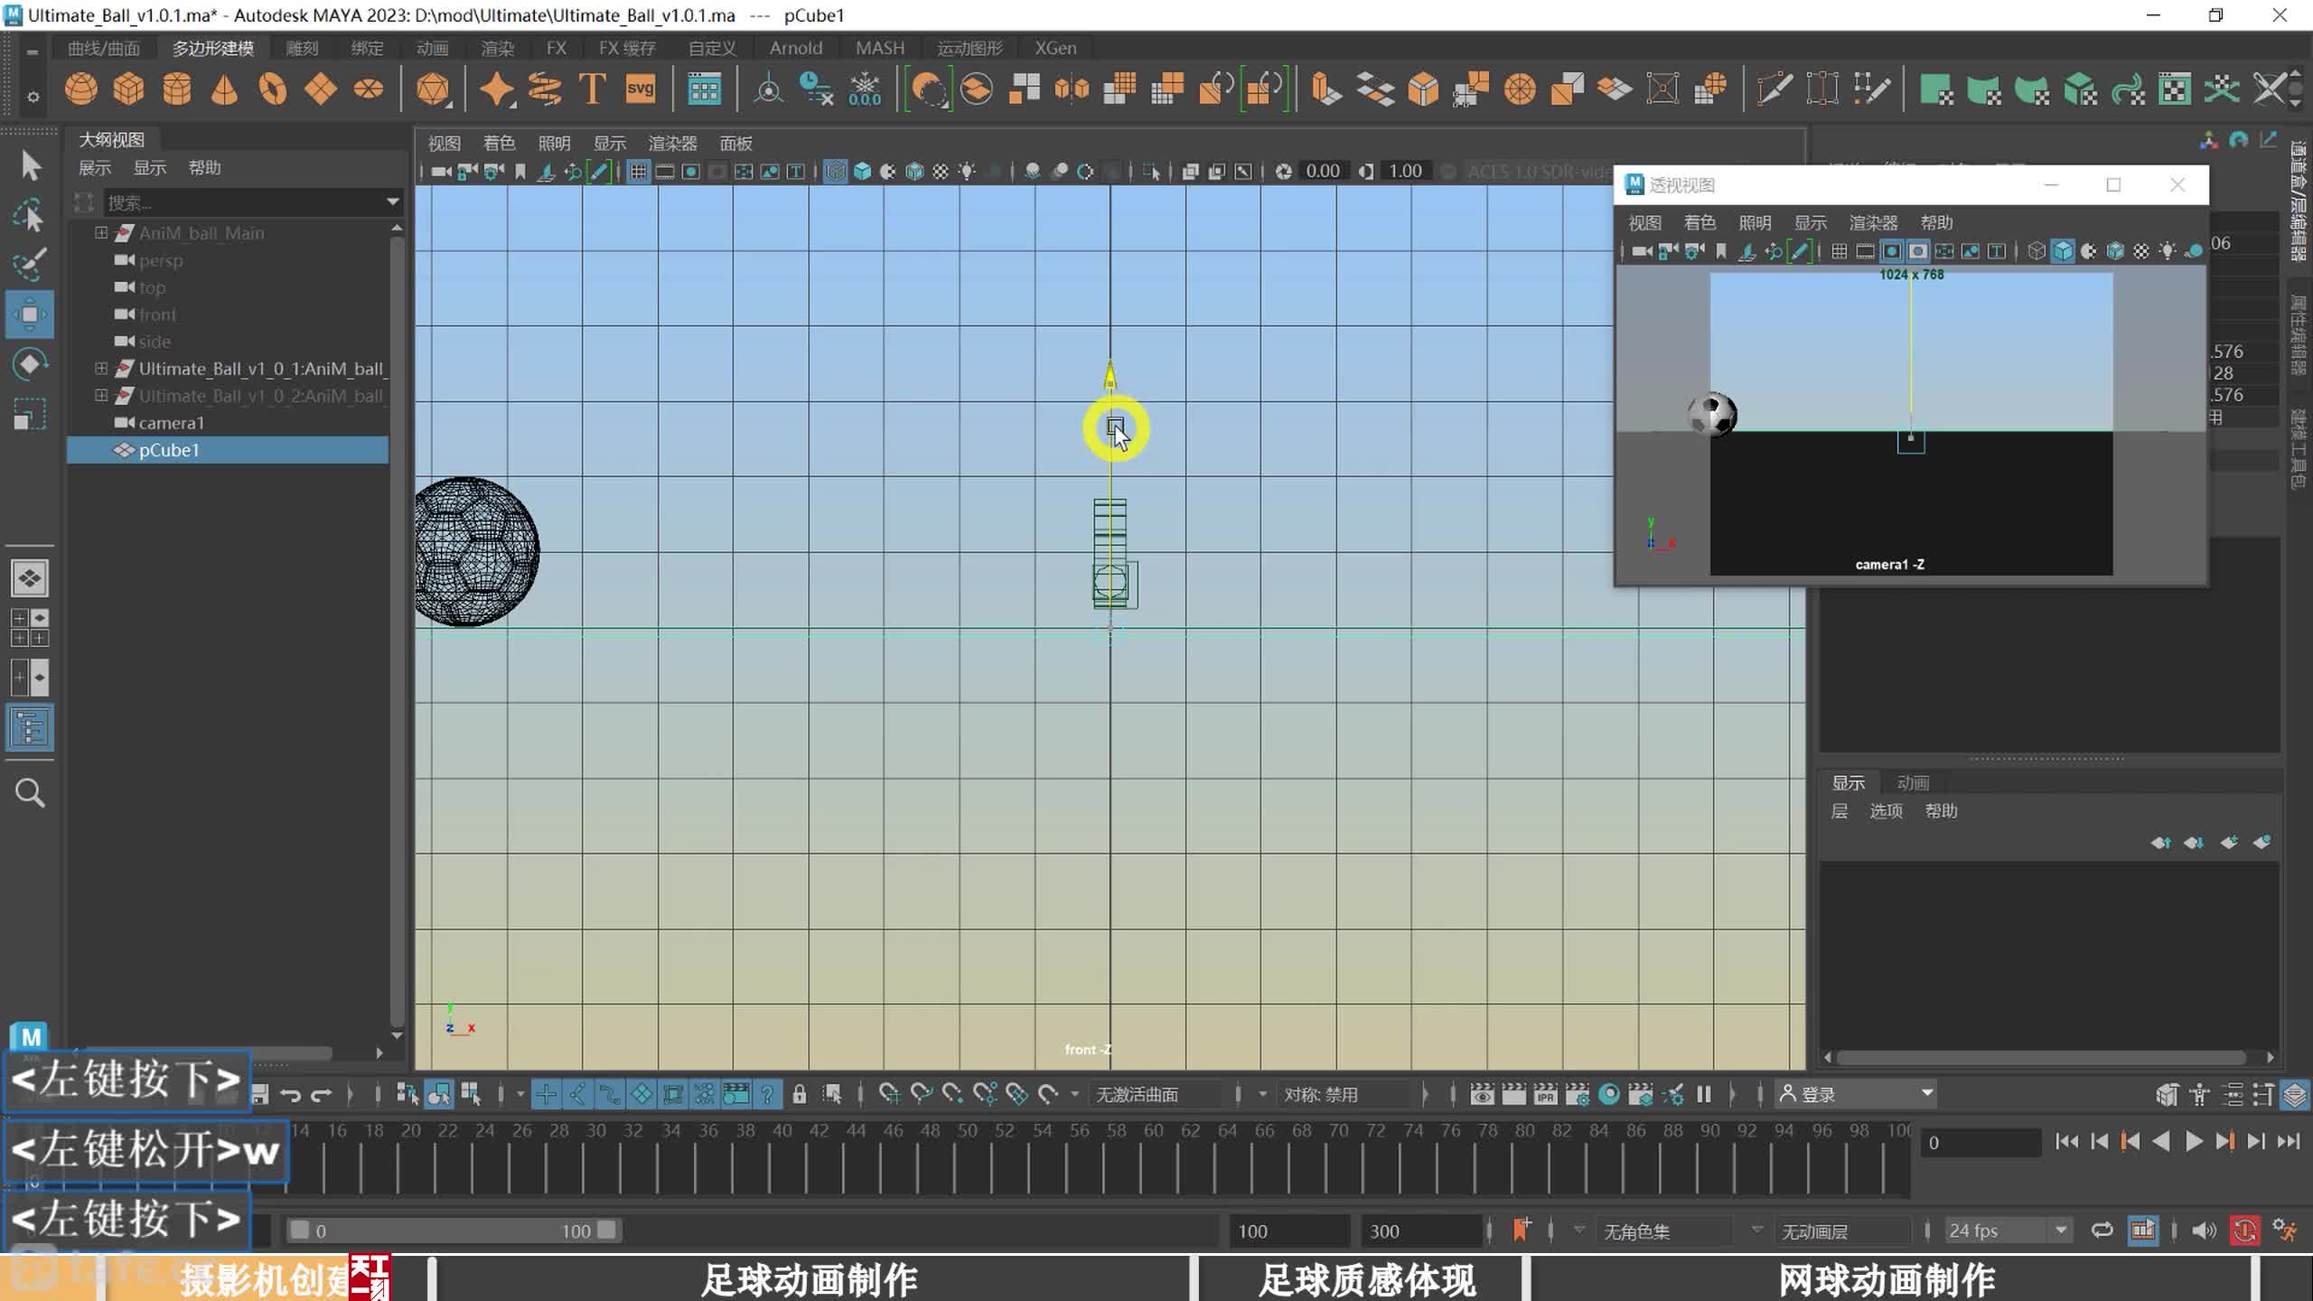The height and width of the screenshot is (1301, 2313).
Task: Toggle loop playback icon
Action: tap(2102, 1231)
